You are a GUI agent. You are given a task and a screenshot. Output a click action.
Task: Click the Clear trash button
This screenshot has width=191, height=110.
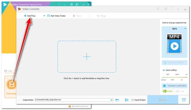[77, 16]
